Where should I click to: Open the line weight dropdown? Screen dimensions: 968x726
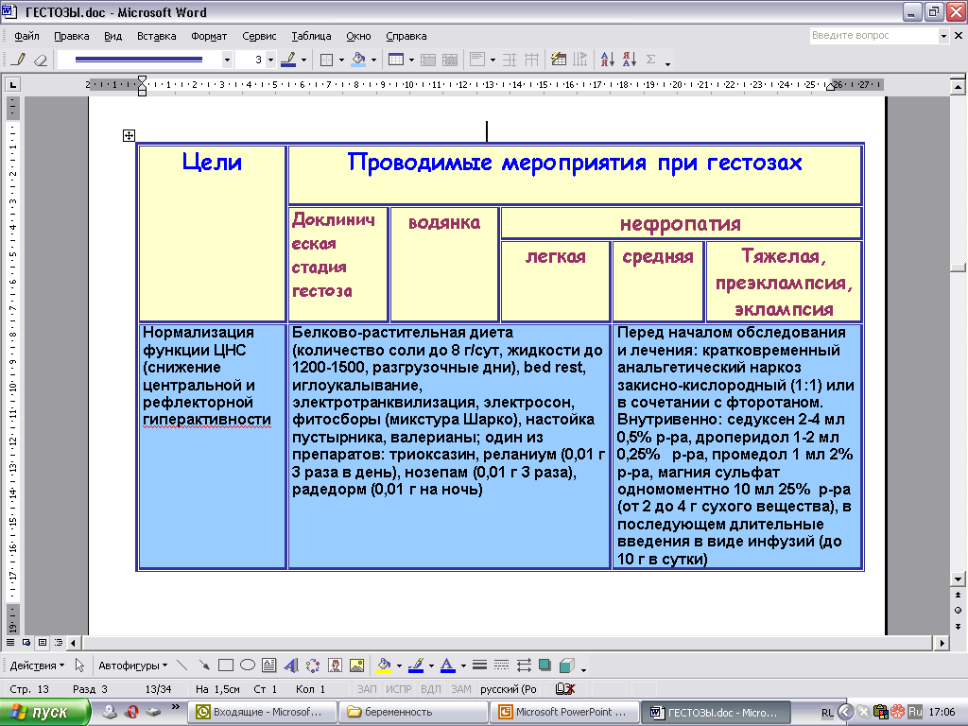[270, 60]
